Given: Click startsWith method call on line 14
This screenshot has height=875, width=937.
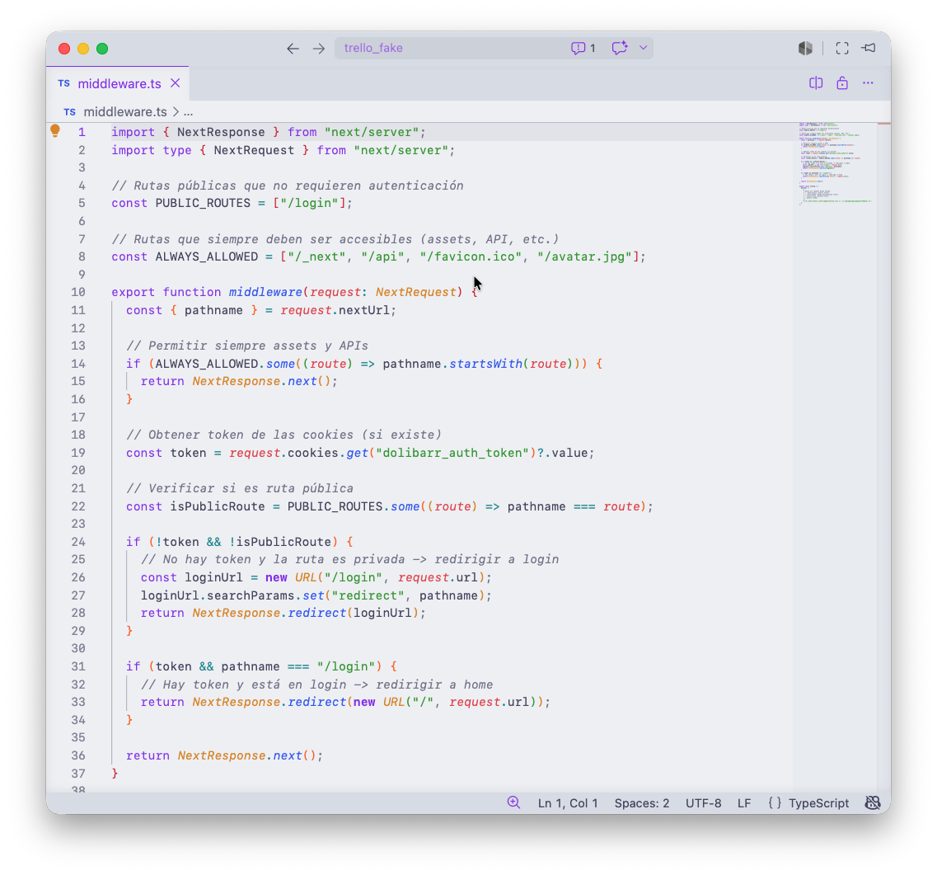Looking at the screenshot, I should pos(486,365).
